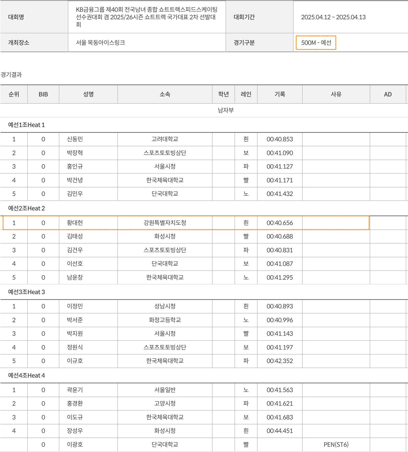Viewport: 408px width, 452px height.
Task: Click the 기록 column header
Action: (280, 94)
